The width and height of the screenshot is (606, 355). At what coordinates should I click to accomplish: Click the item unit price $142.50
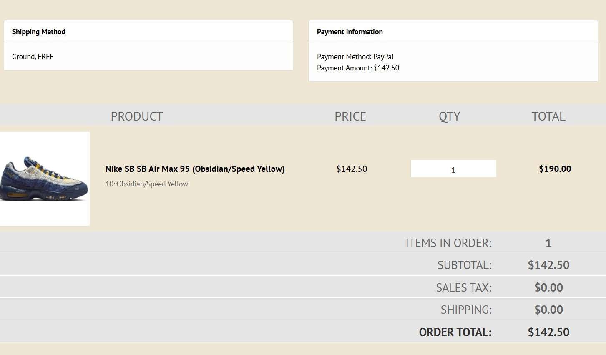(x=352, y=169)
